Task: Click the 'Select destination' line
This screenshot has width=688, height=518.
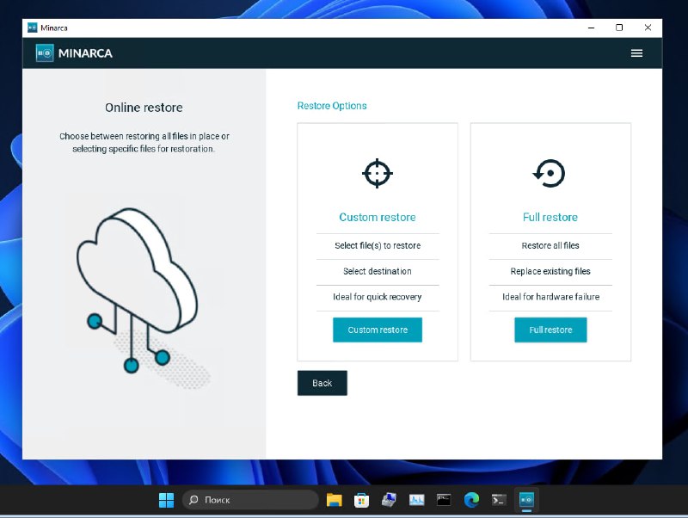Action: (378, 271)
